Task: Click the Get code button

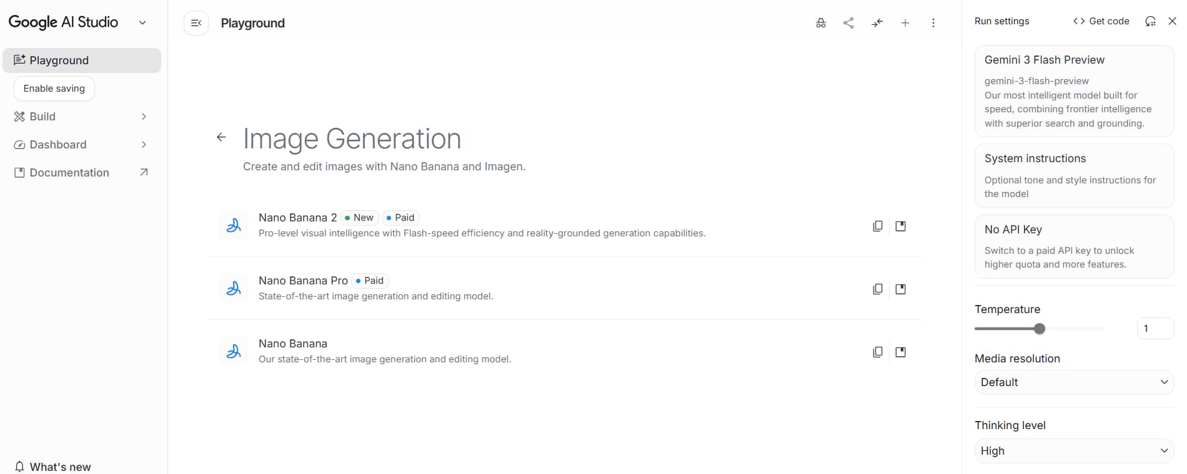Action: click(x=1101, y=21)
